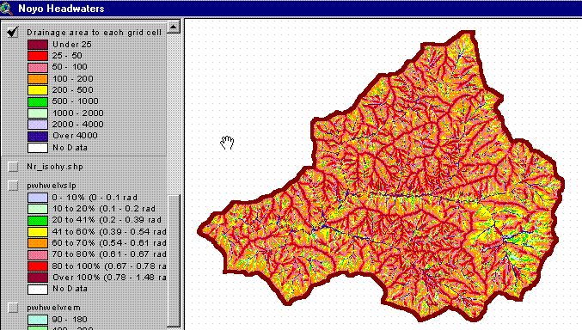The width and height of the screenshot is (582, 330).
Task: Click the 0 - 10% slope legend swatch
Action: [x=38, y=197]
